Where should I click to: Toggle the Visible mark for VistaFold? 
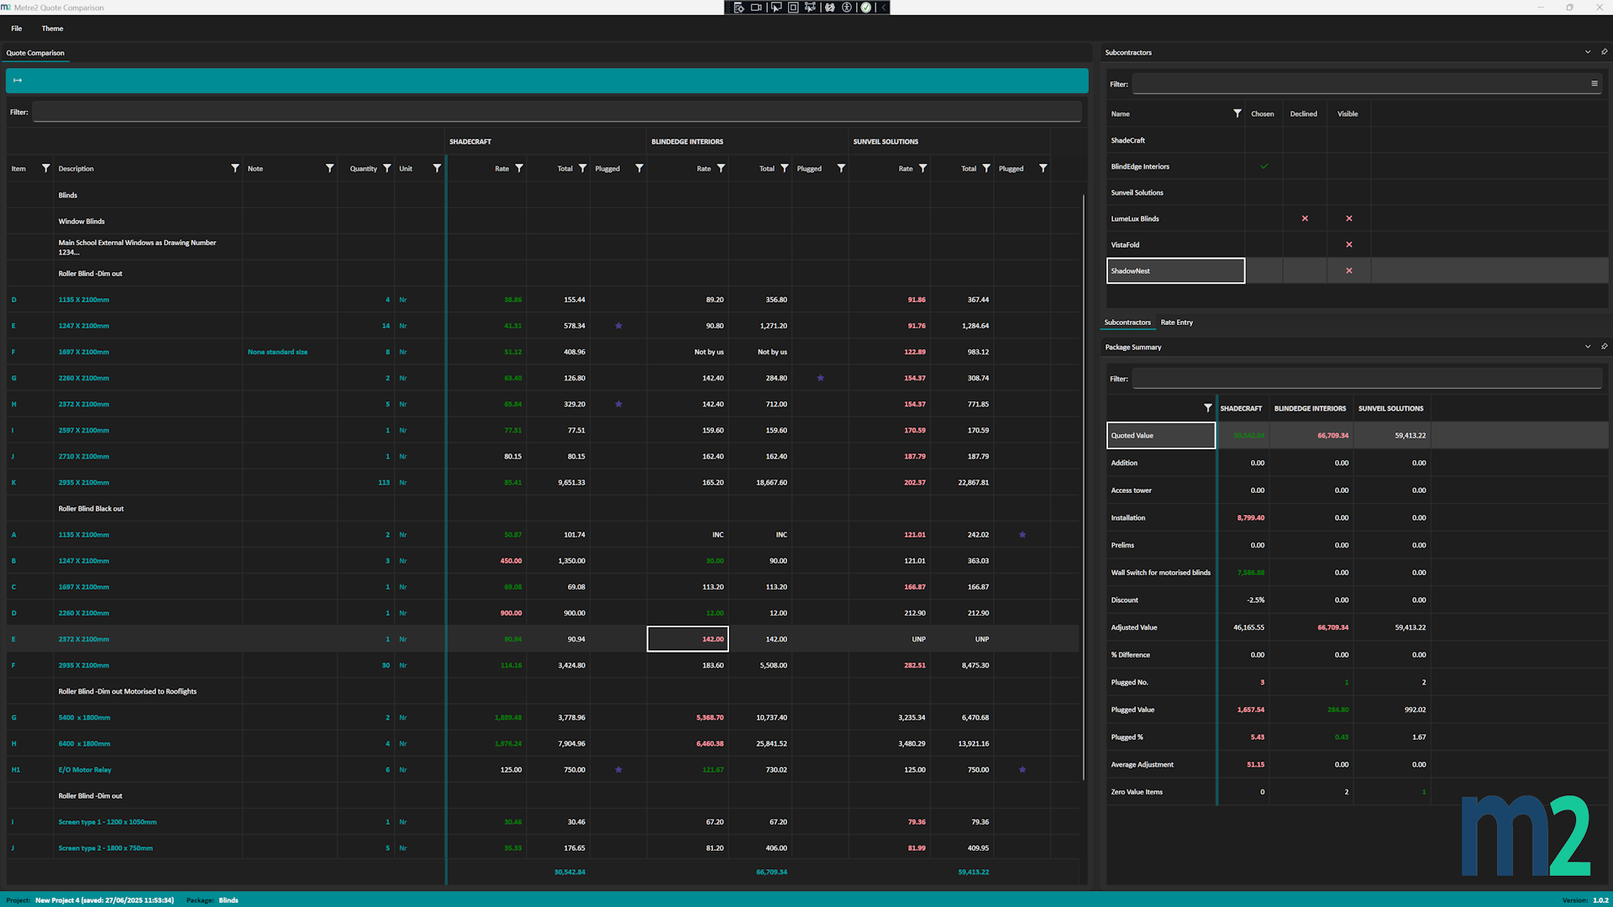tap(1349, 244)
